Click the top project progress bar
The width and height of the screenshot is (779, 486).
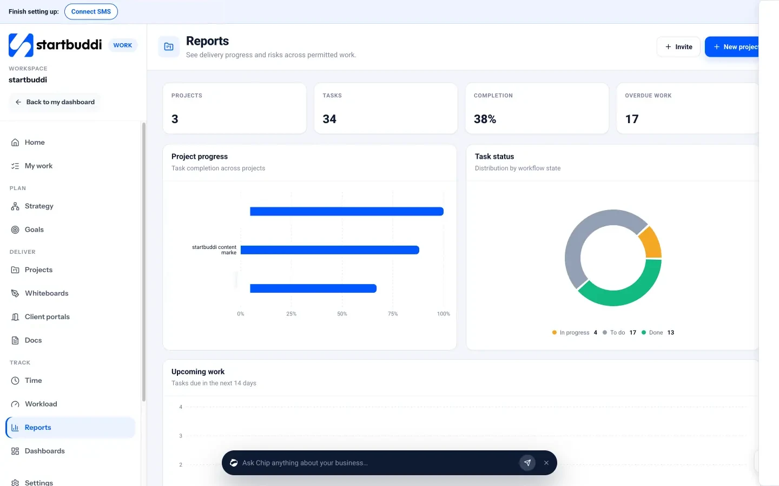pyautogui.click(x=347, y=212)
